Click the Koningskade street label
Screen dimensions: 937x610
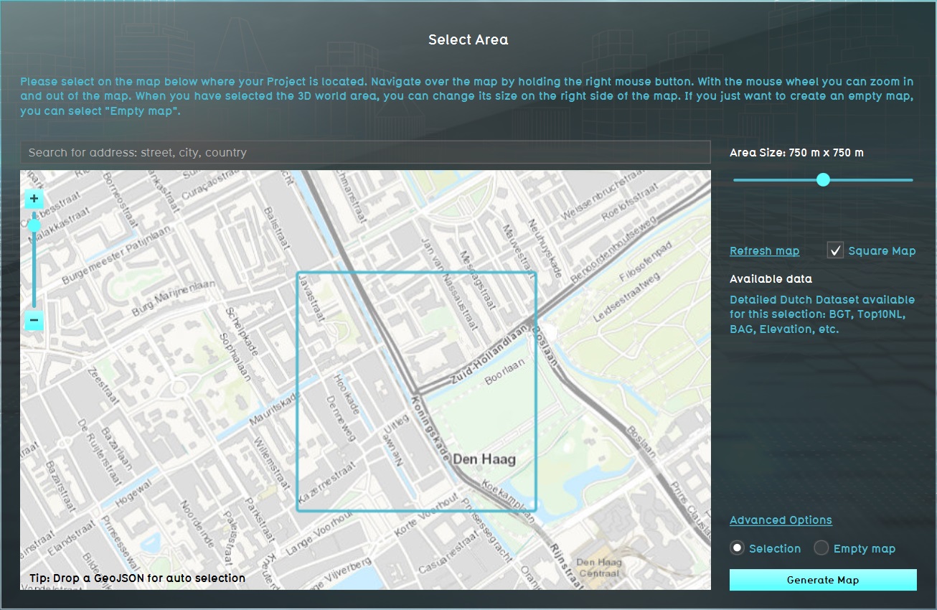(430, 429)
